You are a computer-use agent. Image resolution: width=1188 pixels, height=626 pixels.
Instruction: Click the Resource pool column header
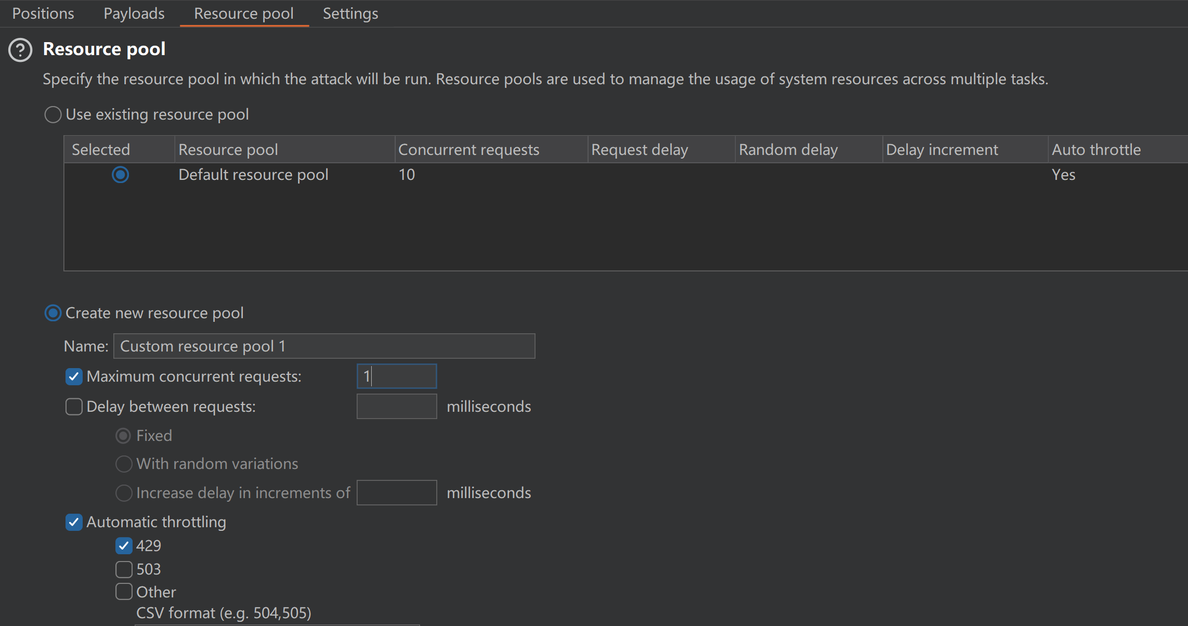(228, 150)
